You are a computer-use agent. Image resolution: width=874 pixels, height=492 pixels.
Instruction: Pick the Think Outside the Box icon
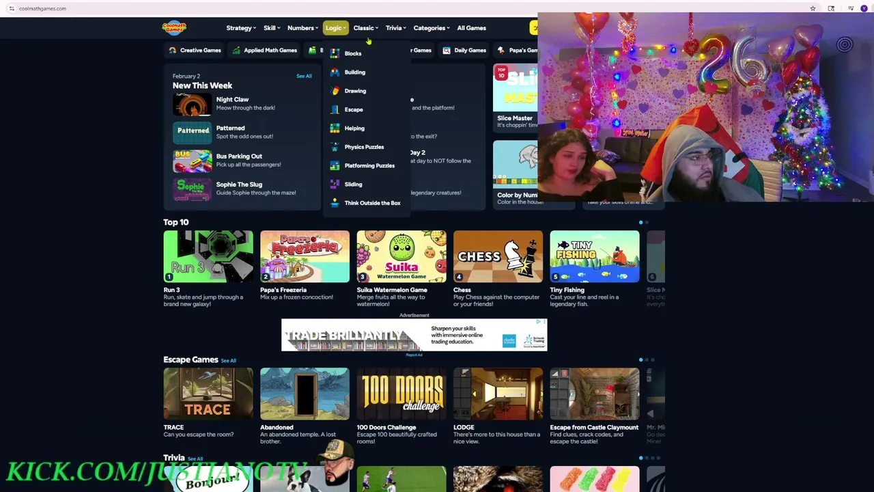click(335, 203)
